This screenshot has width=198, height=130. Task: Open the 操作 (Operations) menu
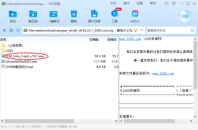(126, 3)
